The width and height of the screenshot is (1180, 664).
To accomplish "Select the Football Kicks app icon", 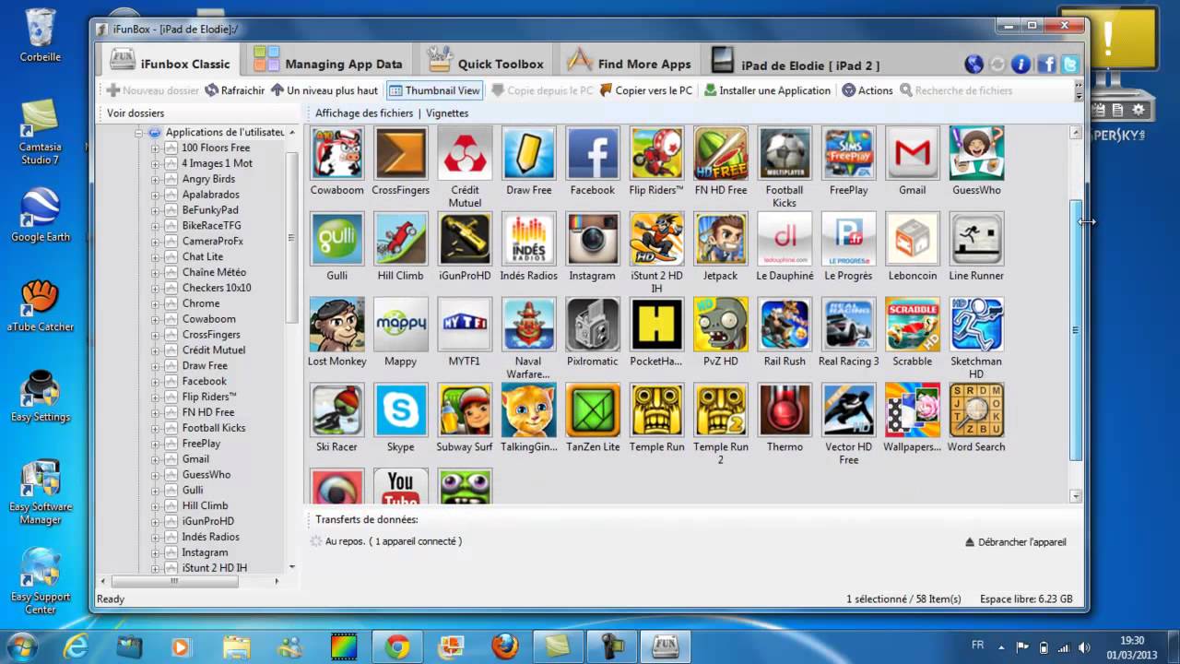I will pos(785,153).
